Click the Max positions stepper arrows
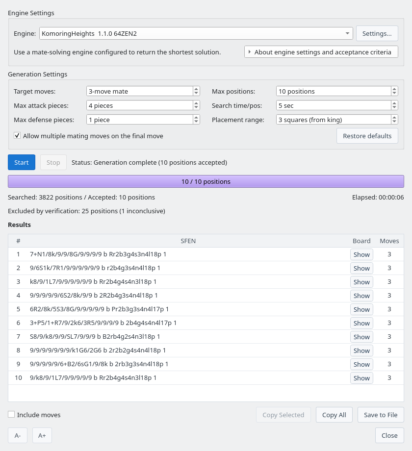This screenshot has width=412, height=451. pyautogui.click(x=394, y=91)
